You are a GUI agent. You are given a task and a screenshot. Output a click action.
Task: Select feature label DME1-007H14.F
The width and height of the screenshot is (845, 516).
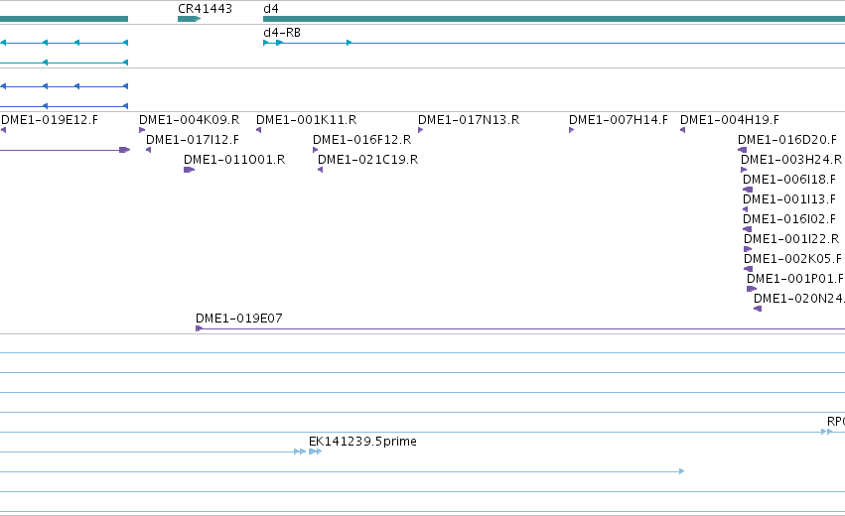619,120
